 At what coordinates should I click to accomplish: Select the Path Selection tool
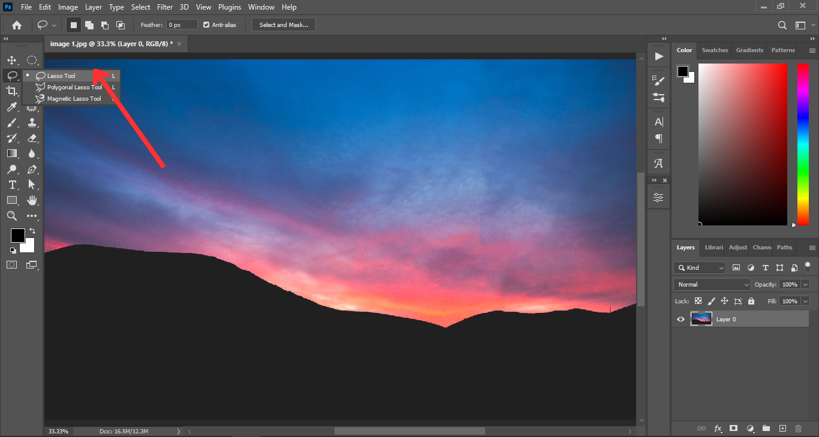tap(32, 185)
